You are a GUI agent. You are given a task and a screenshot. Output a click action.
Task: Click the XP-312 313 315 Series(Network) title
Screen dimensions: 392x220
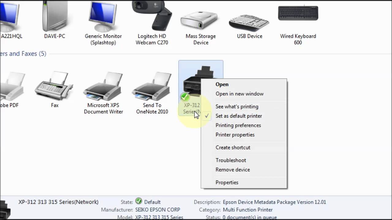58,202
